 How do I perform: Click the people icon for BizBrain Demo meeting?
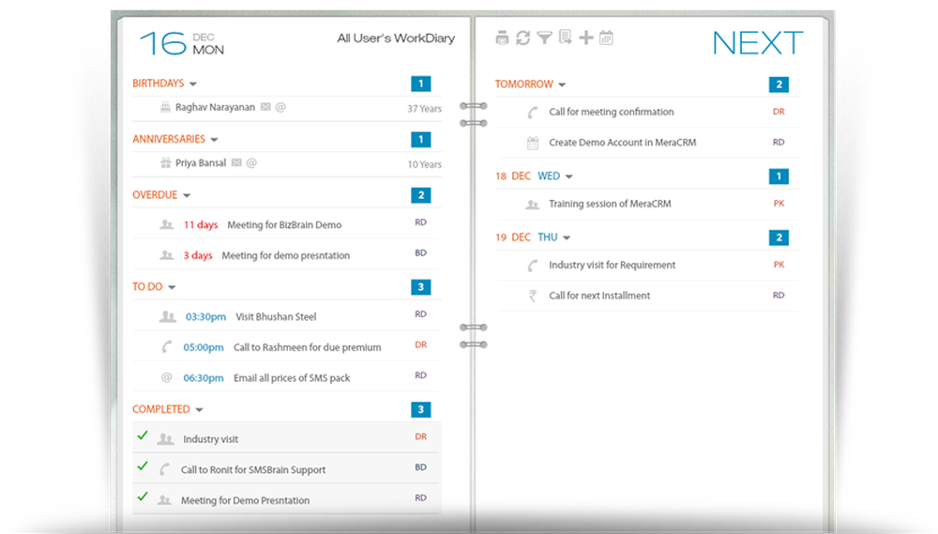166,224
